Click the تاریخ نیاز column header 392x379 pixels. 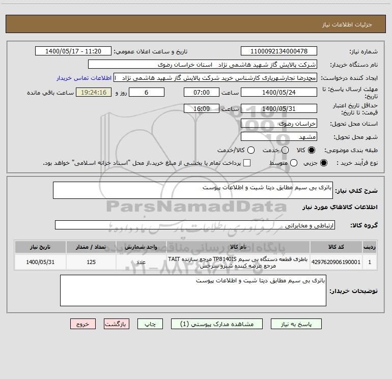coord(40,247)
